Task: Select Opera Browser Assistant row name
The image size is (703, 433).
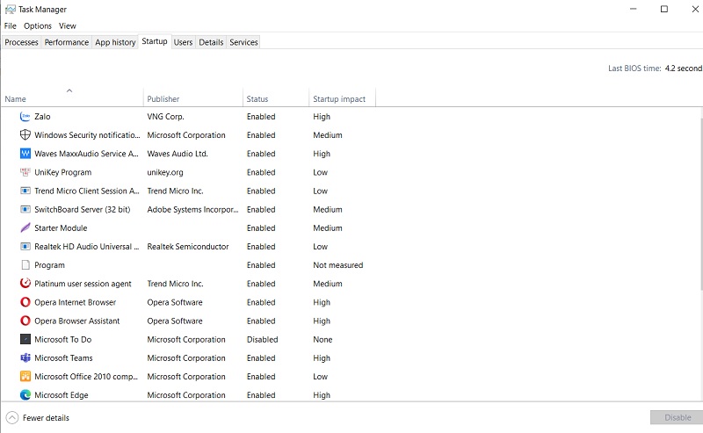Action: point(77,321)
